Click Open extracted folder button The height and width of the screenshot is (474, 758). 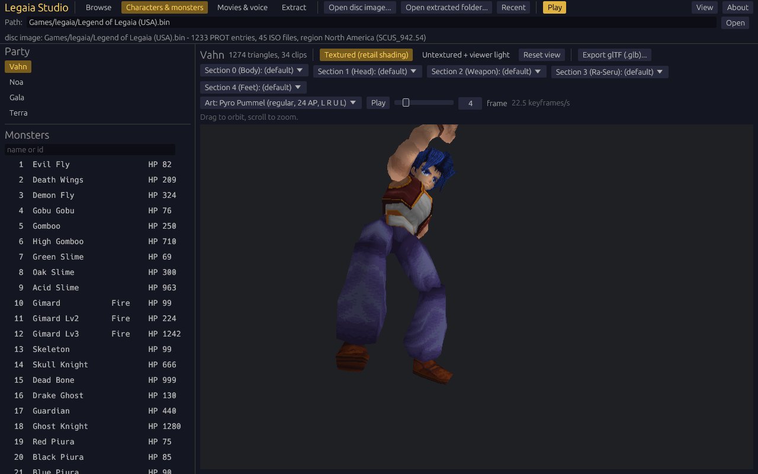click(447, 7)
